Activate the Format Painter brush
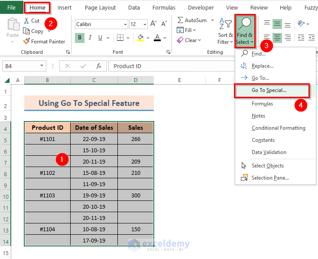 coord(26,42)
